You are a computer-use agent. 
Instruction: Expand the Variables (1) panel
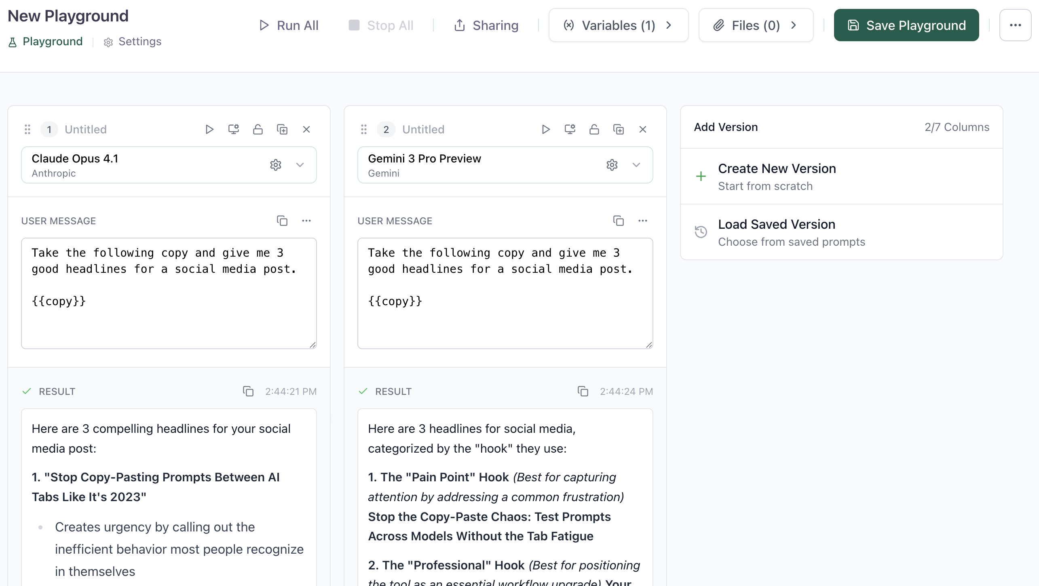[x=618, y=25]
